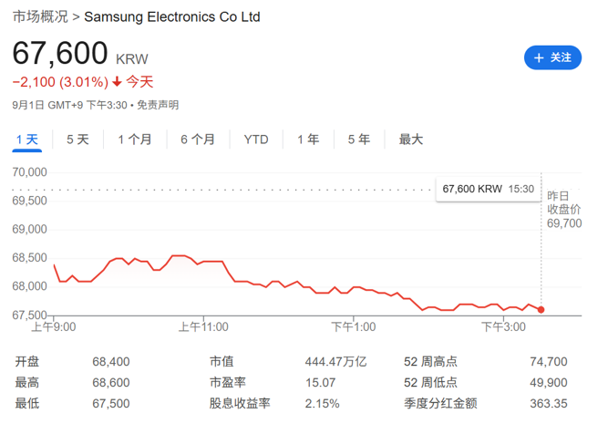Open the 6 个月 chart range
Viewport: 608px width, 424px height.
coord(198,140)
